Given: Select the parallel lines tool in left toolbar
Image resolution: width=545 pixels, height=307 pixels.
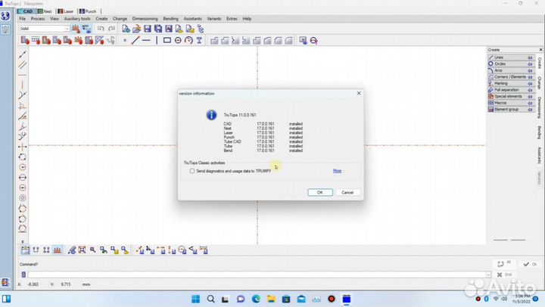Looking at the screenshot, I should pyautogui.click(x=23, y=65).
